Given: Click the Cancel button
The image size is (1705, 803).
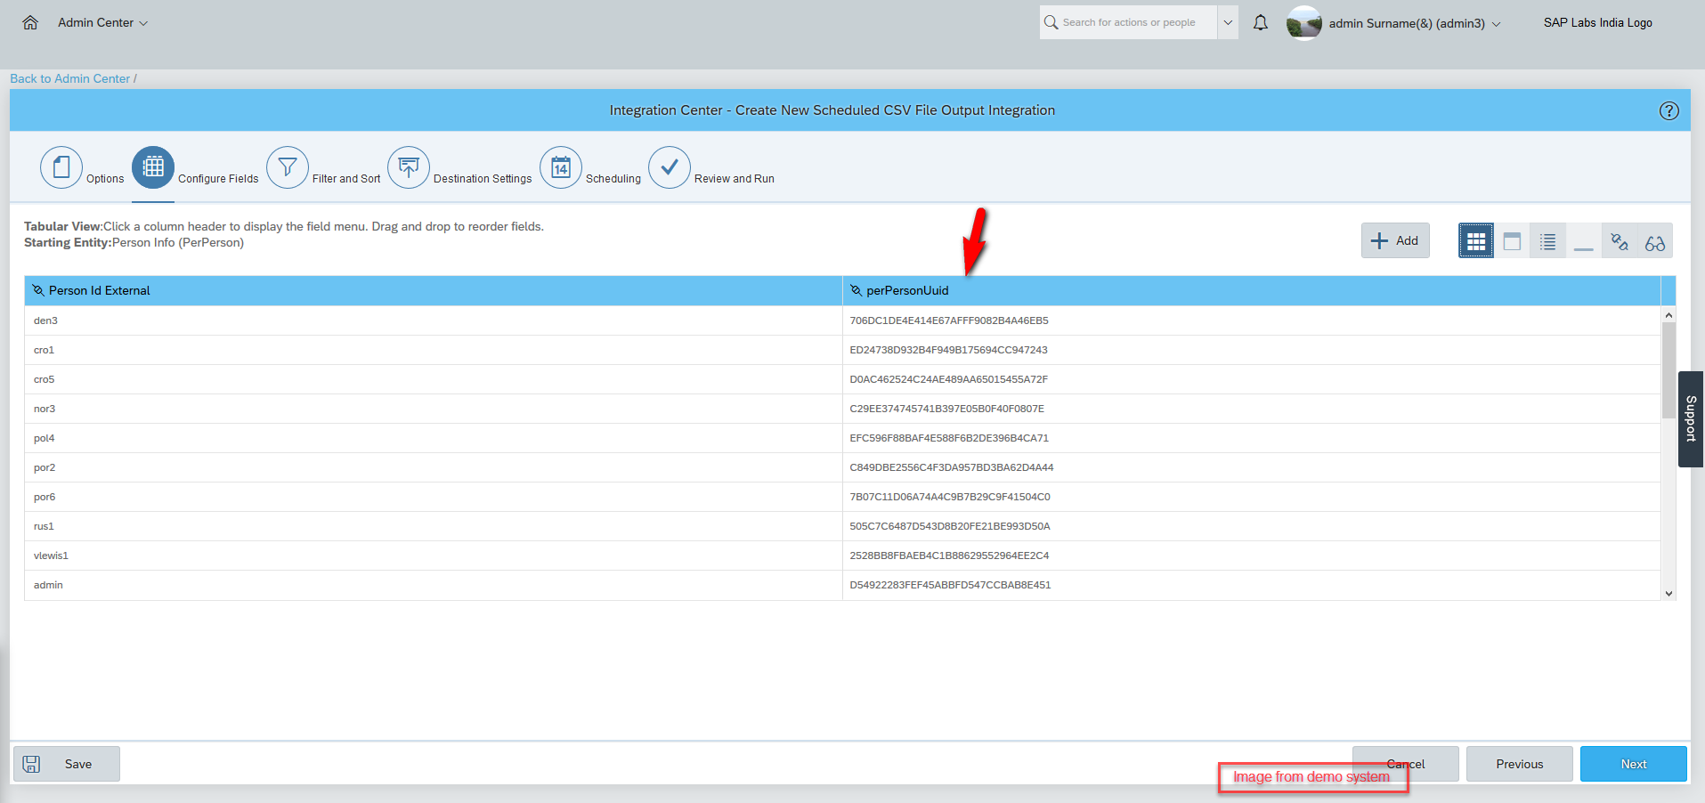Looking at the screenshot, I should coord(1406,764).
